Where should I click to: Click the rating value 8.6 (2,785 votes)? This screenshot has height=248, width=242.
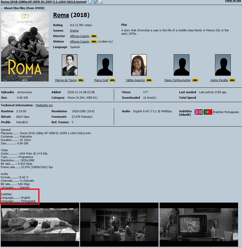(x=81, y=25)
